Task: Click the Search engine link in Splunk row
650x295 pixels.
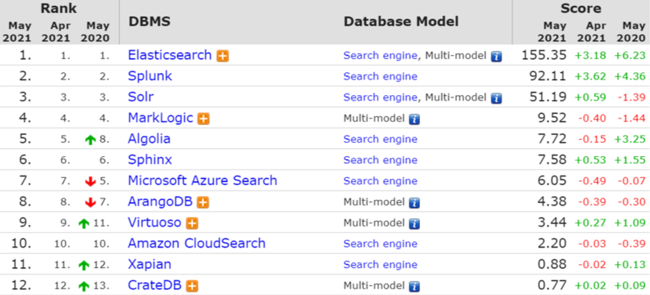Action: (x=381, y=76)
